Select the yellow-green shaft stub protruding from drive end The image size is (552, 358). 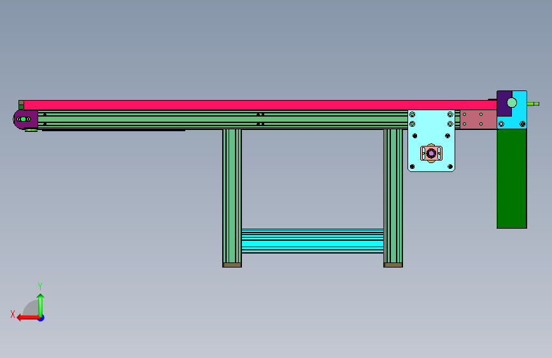[533, 104]
